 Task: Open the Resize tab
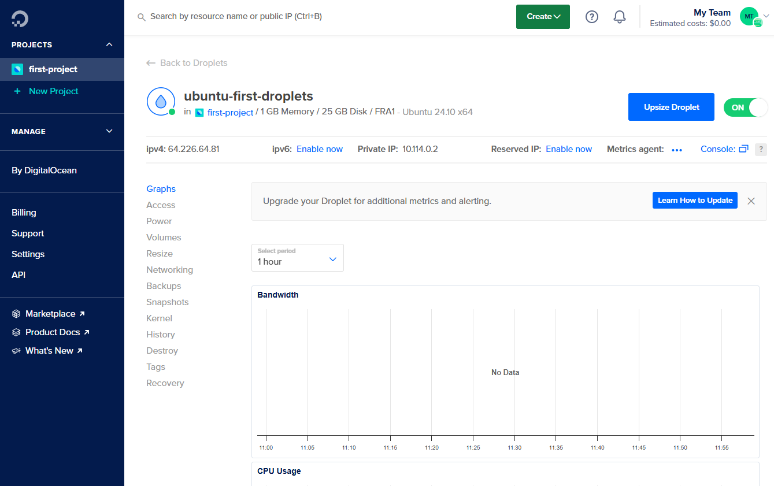pos(160,254)
